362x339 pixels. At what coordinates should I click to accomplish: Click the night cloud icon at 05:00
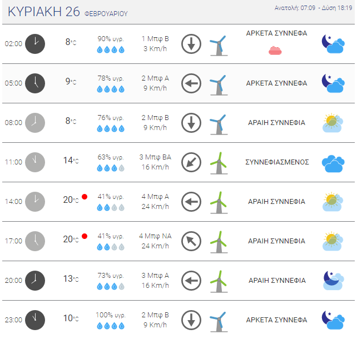click(334, 83)
